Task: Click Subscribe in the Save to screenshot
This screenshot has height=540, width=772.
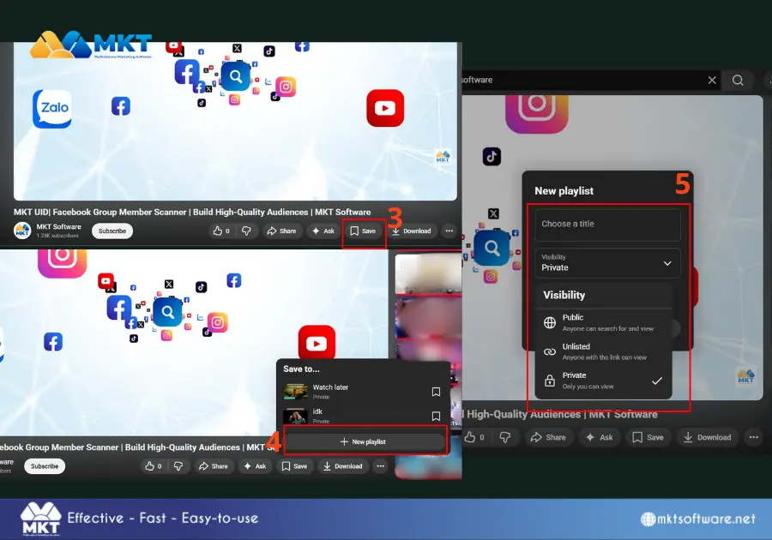Action: (x=45, y=466)
